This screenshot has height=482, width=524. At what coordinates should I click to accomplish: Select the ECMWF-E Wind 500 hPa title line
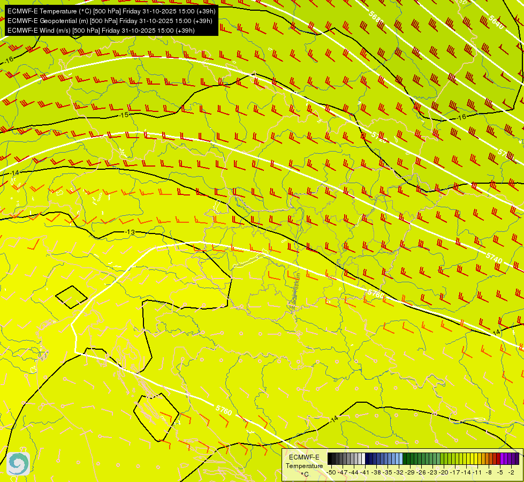(101, 31)
